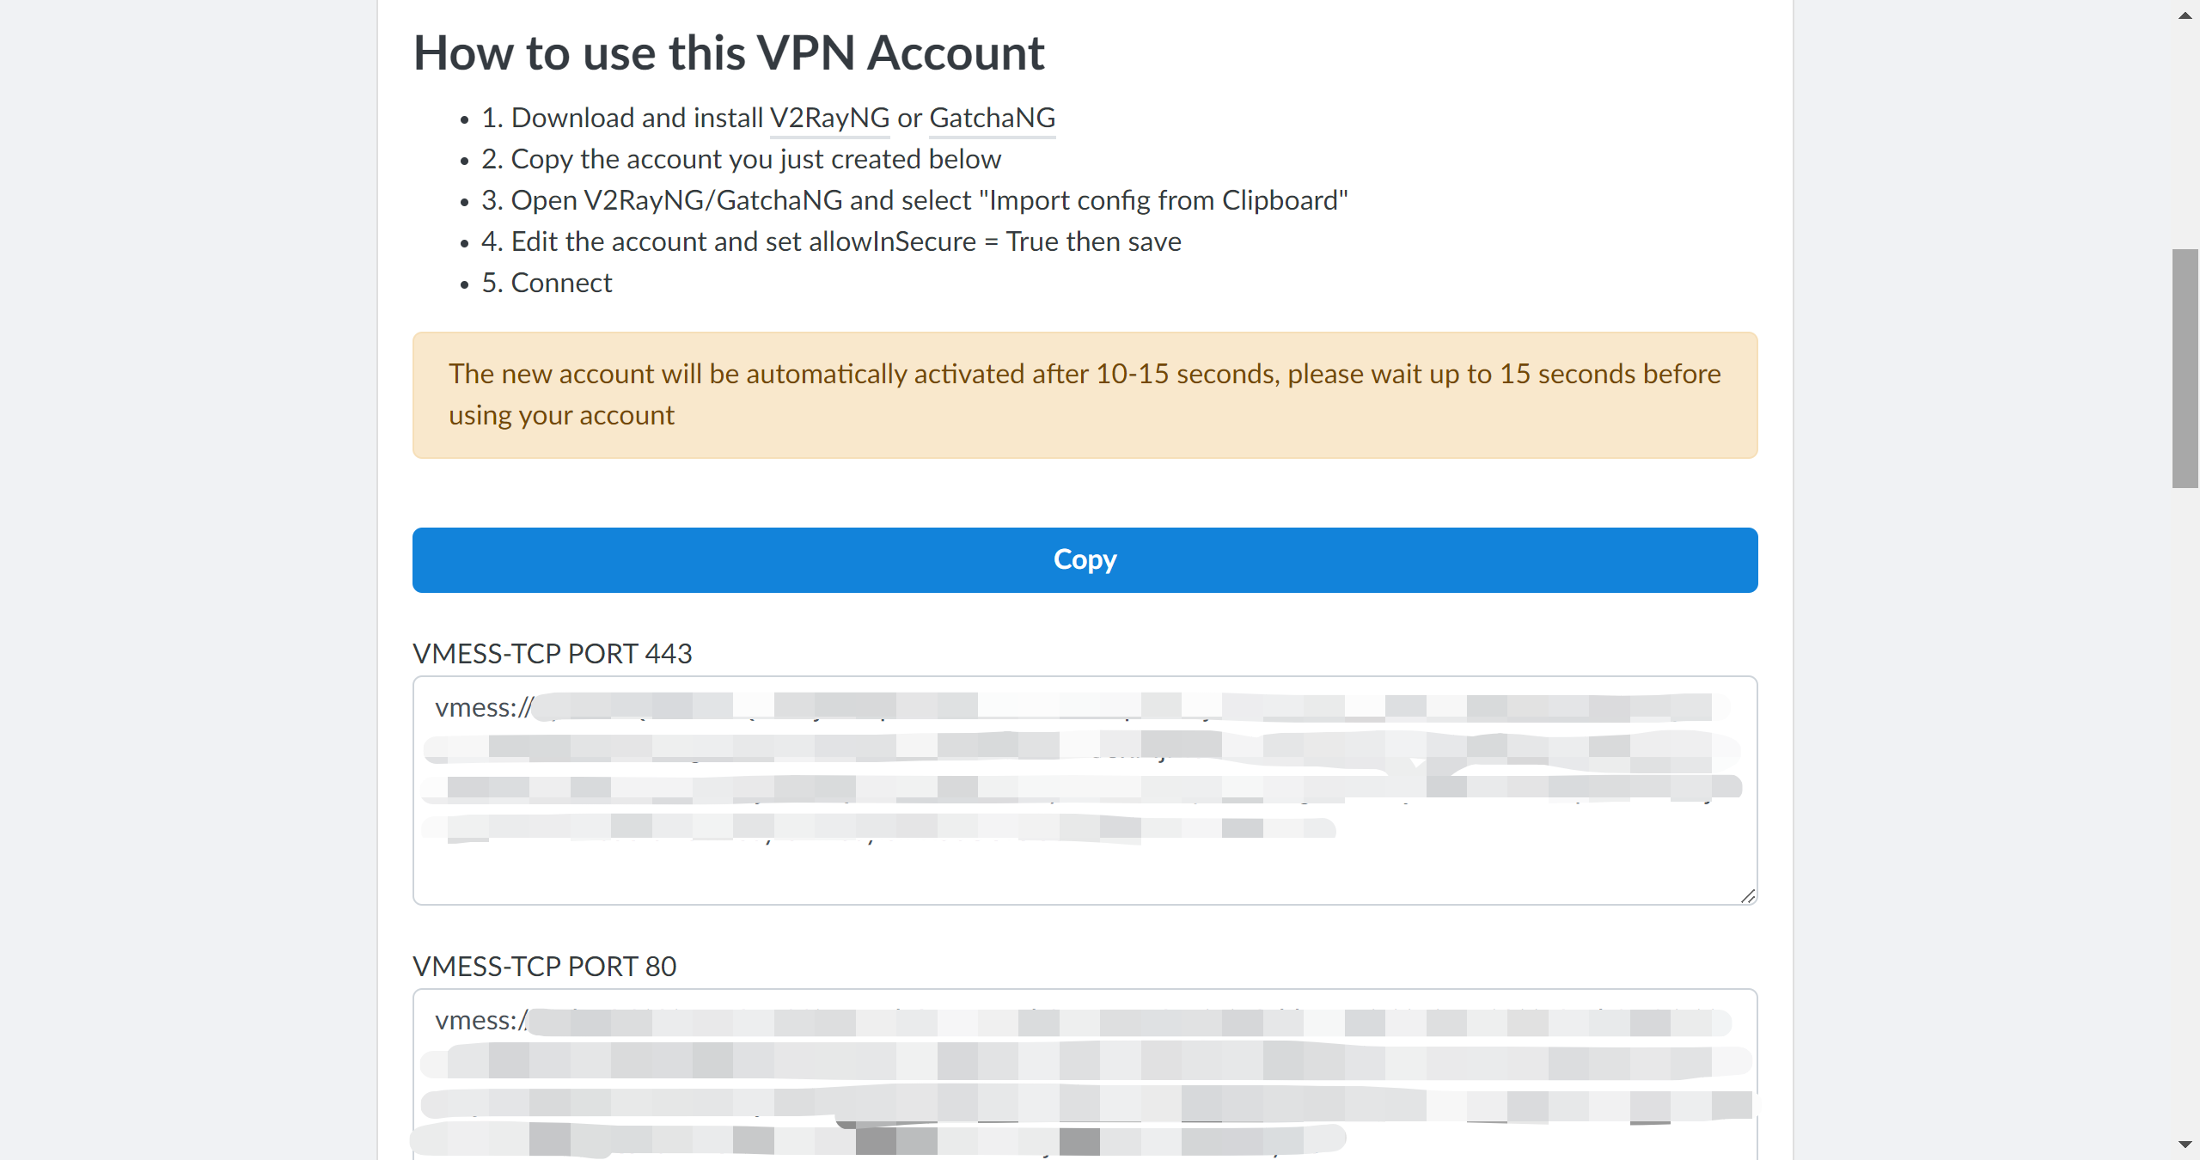The height and width of the screenshot is (1160, 2200).
Task: Click the "VMESS-TCP PORT 443" label
Action: click(x=553, y=654)
